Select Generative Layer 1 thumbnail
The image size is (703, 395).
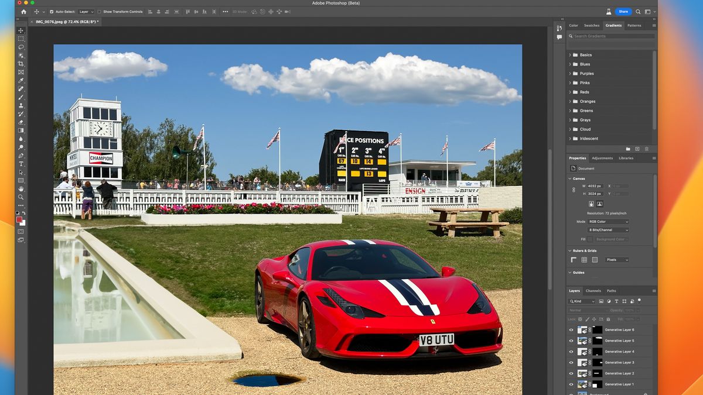click(582, 384)
